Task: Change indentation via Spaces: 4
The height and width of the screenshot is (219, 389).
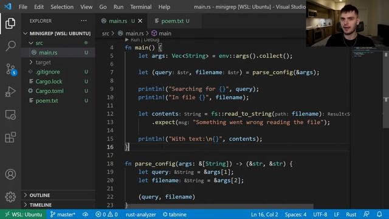Action: click(295, 214)
